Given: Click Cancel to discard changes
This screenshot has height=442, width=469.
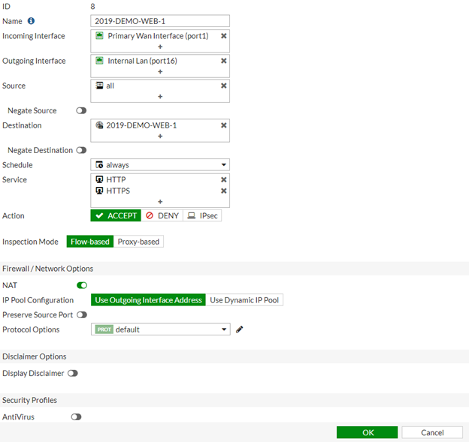Looking at the screenshot, I should coord(432,432).
